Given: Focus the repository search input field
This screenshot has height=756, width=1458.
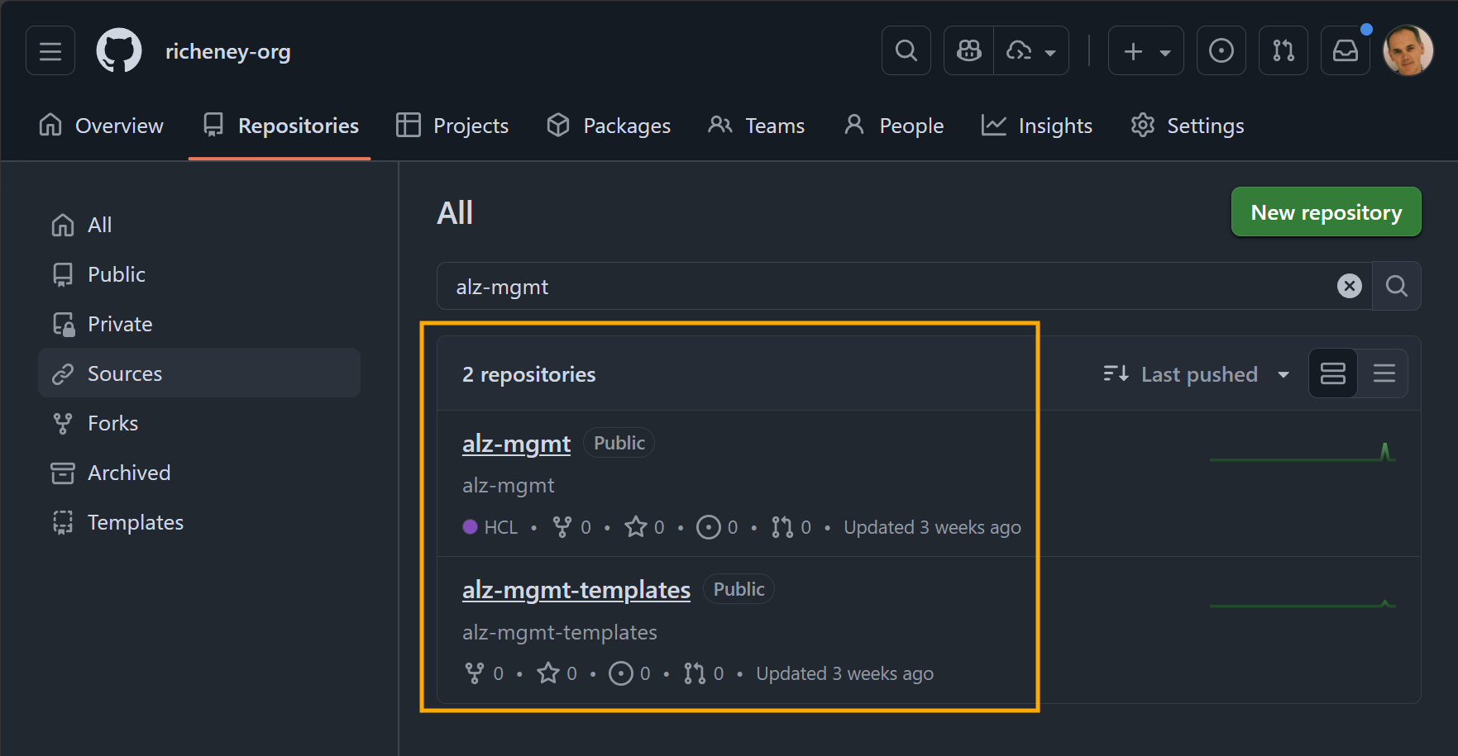Looking at the screenshot, I should [x=885, y=287].
